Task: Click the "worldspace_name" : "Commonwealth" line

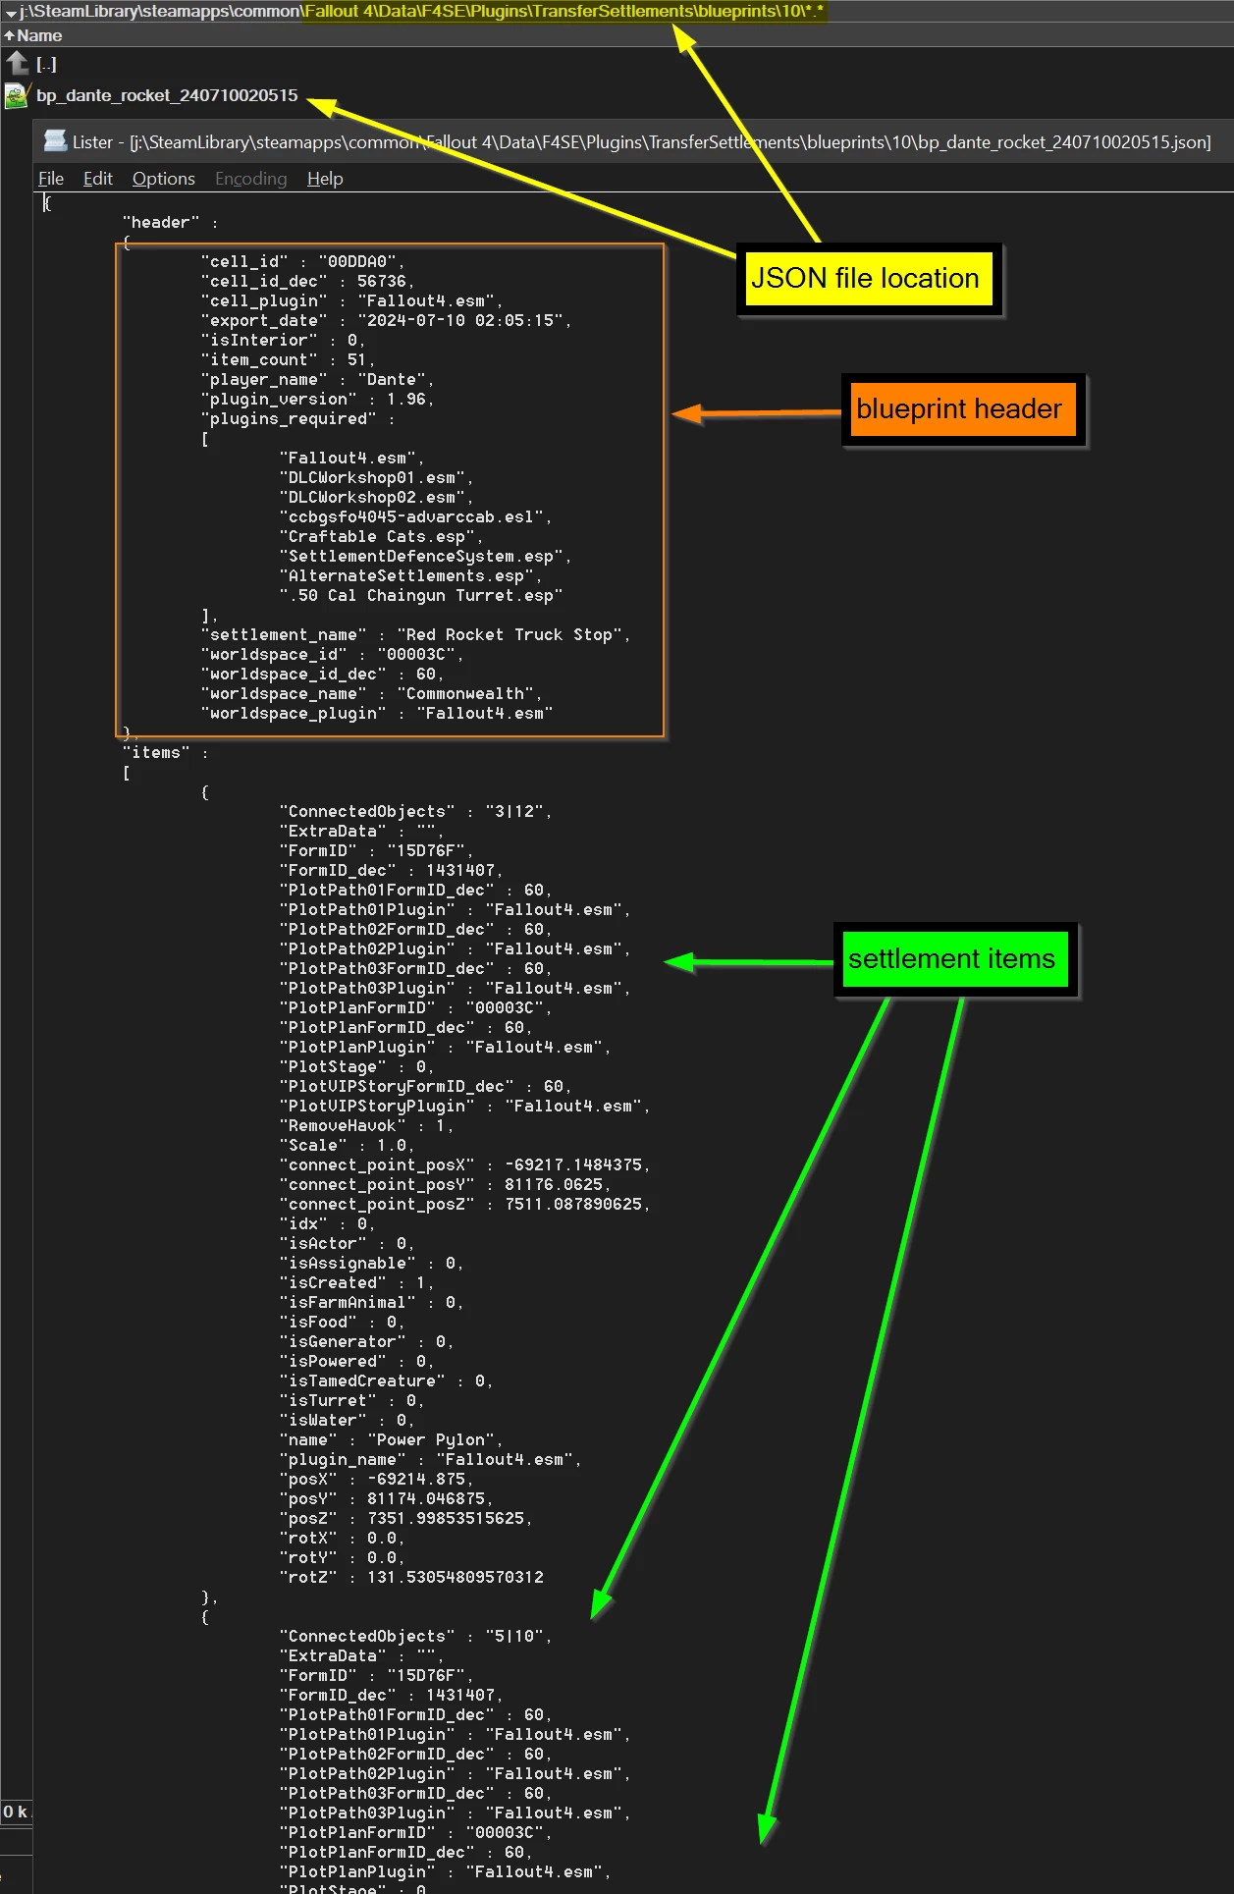Action: point(372,694)
